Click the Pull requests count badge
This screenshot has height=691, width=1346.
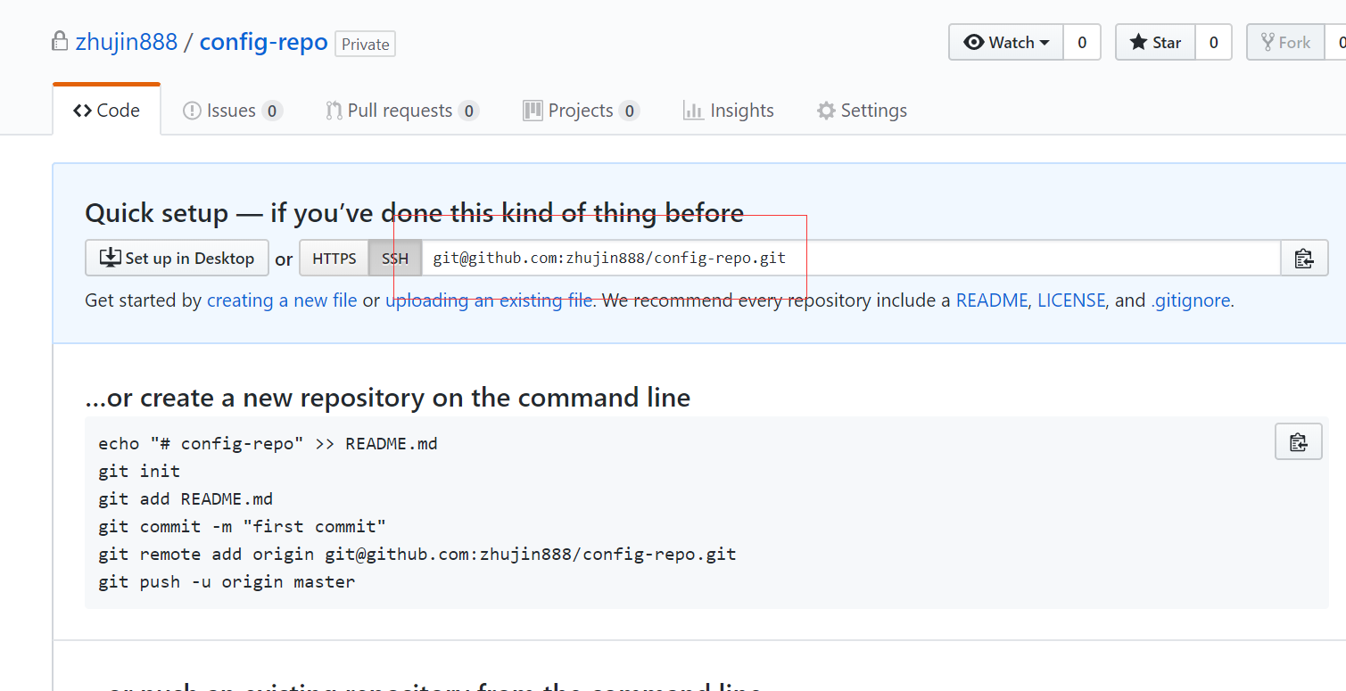(469, 111)
